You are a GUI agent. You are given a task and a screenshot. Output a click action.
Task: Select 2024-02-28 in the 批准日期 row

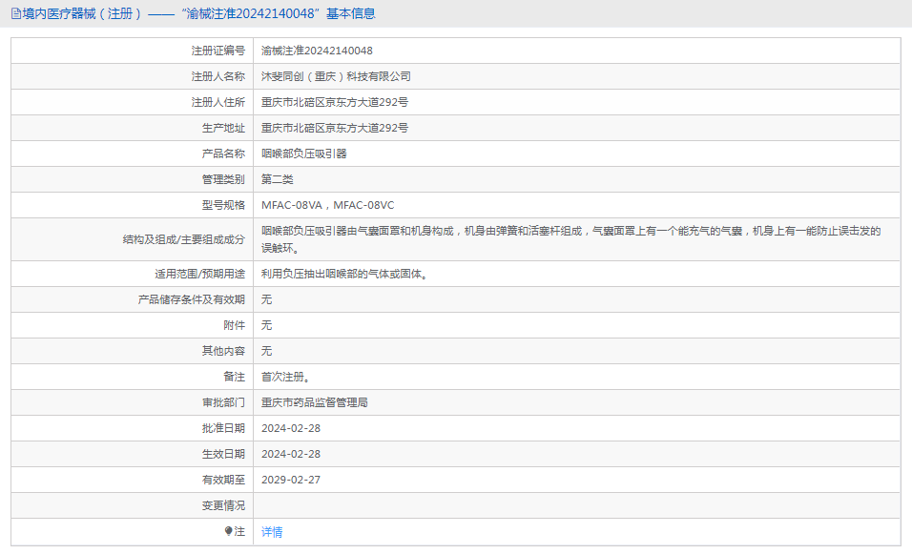pos(291,428)
